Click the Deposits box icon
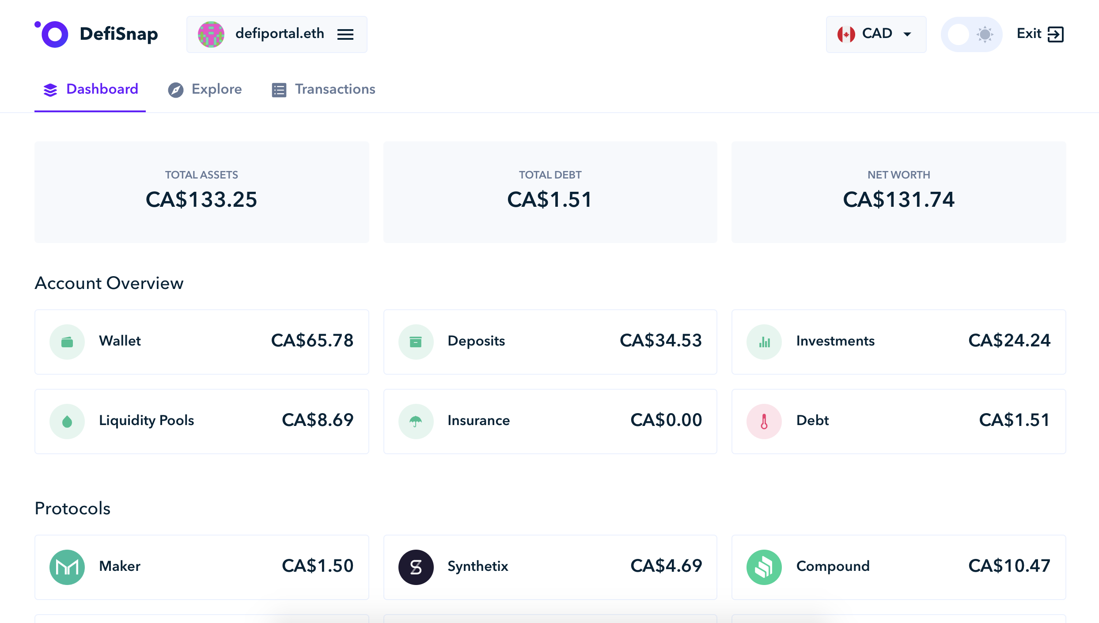The image size is (1099, 623). 416,342
